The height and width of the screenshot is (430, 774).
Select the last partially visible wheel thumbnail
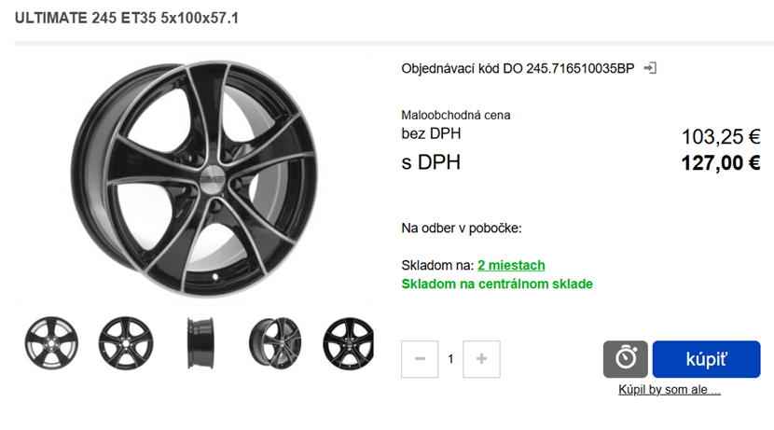(348, 342)
